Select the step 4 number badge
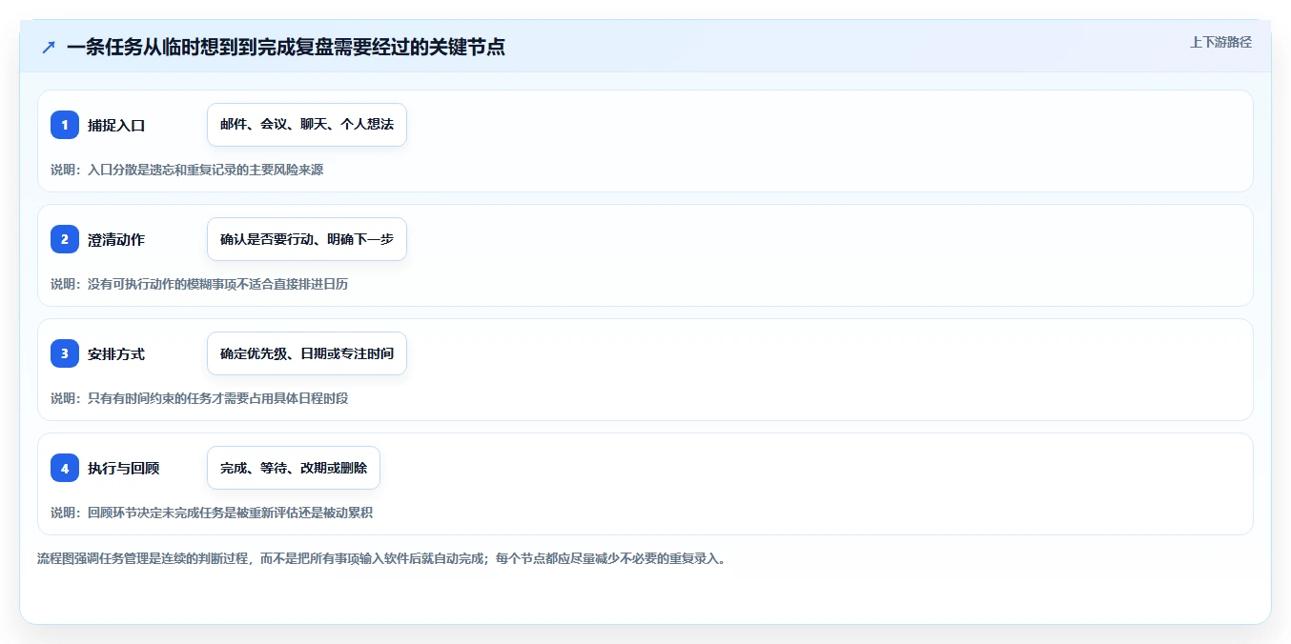 coord(65,468)
